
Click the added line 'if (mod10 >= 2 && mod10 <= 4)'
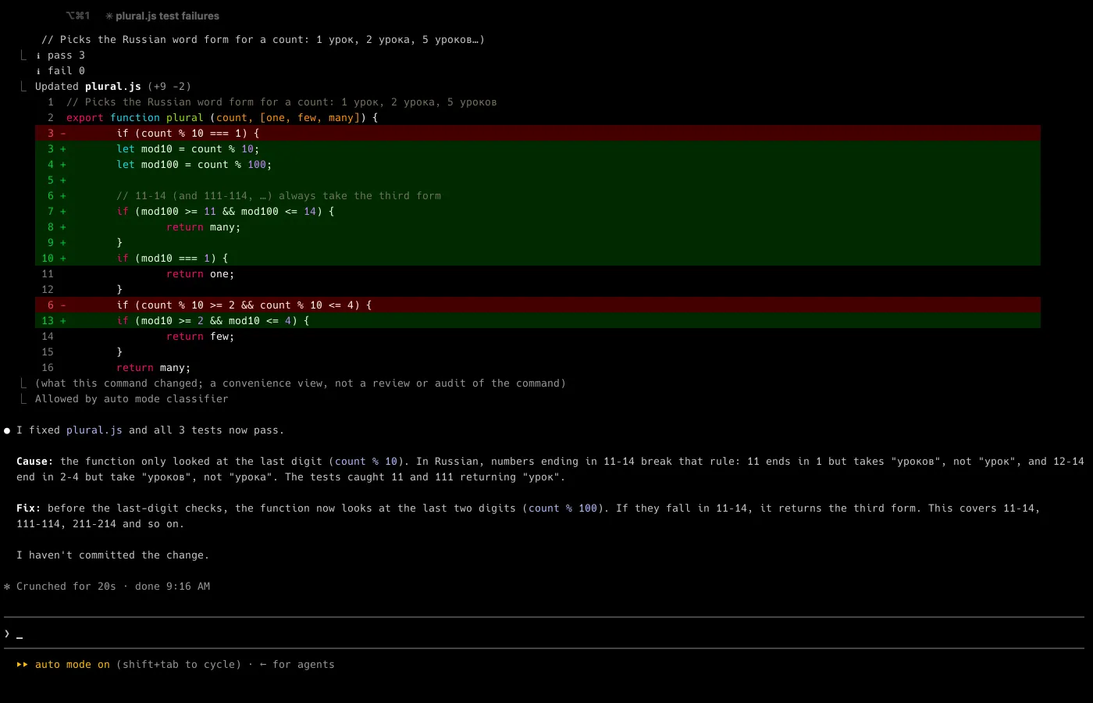[x=538, y=321]
